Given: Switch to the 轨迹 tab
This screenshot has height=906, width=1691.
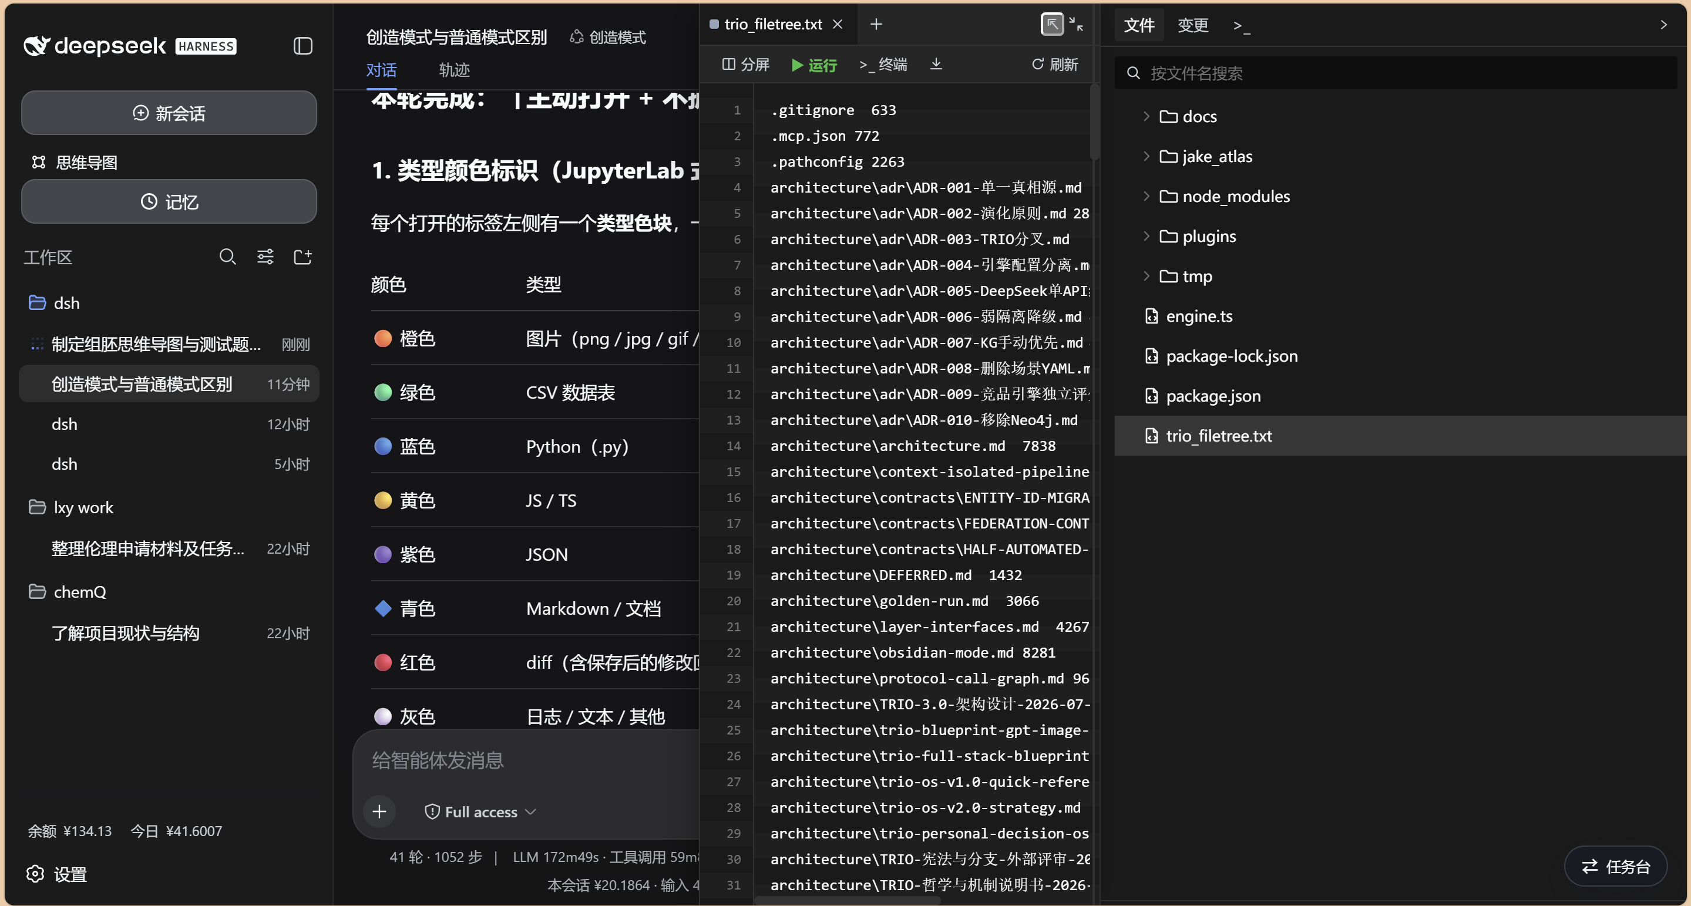Looking at the screenshot, I should [454, 69].
